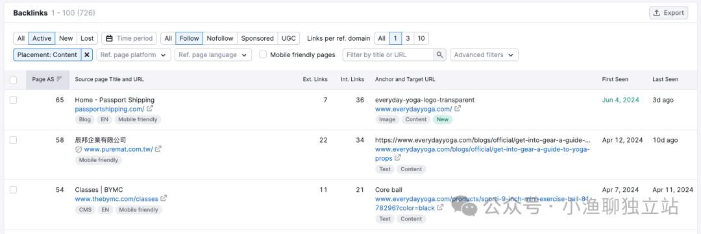Screen dimensions: 701x234
Task: Select the All backlink status filter
Action: click(21, 38)
